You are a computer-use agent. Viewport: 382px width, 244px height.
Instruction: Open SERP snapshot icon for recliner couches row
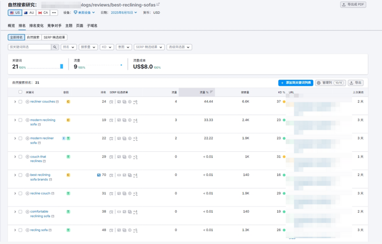coord(111,102)
